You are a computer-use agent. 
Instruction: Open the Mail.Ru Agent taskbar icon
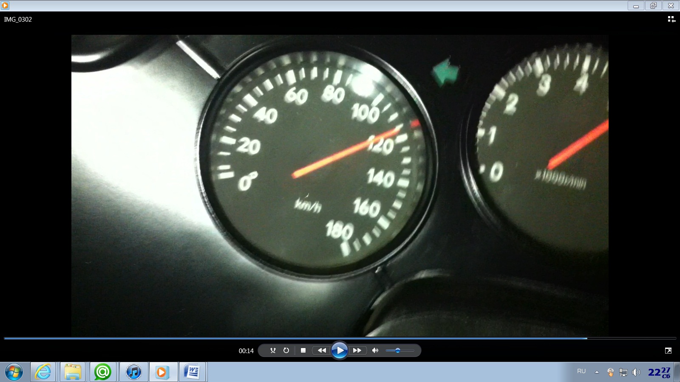(102, 372)
